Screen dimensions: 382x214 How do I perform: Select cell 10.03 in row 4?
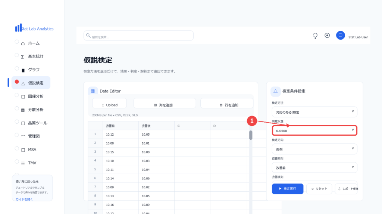pos(156,161)
